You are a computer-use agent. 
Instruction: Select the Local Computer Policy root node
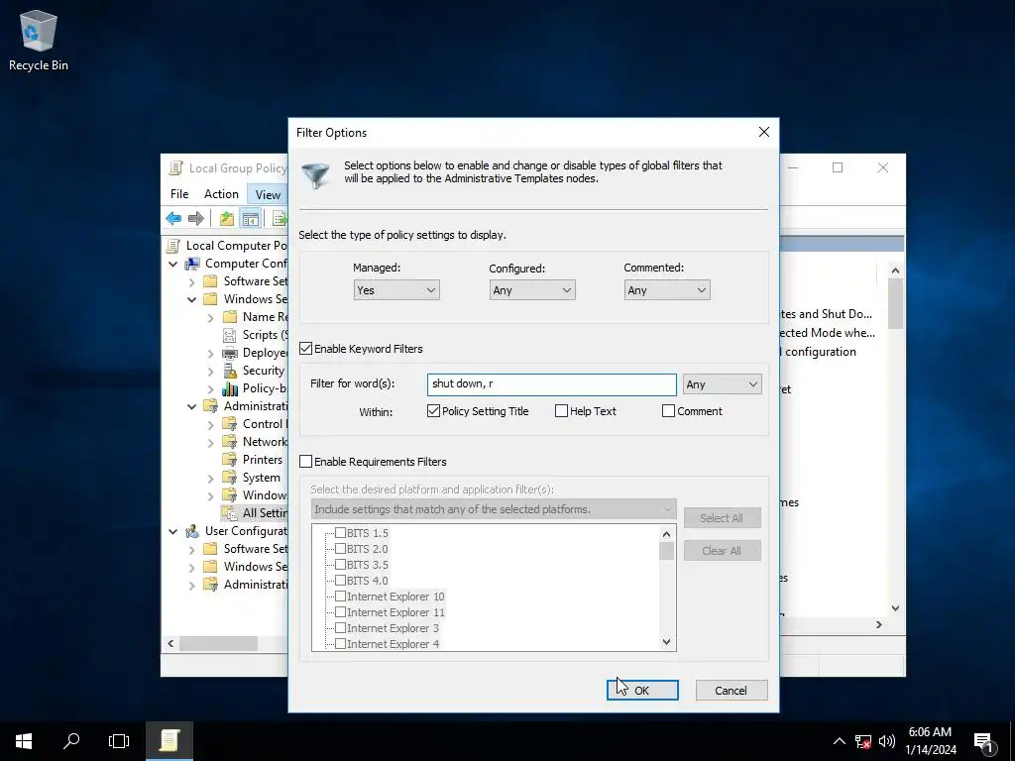click(236, 246)
